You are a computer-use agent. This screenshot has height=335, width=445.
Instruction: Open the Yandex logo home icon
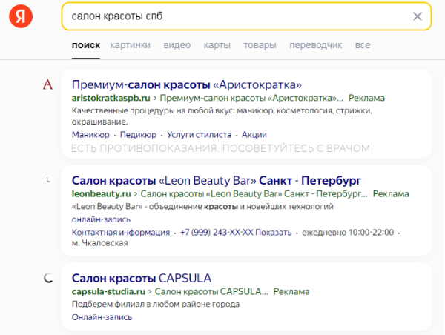pos(21,16)
